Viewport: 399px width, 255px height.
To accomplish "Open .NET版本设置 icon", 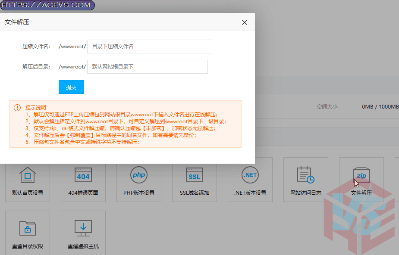I will pos(250,175).
